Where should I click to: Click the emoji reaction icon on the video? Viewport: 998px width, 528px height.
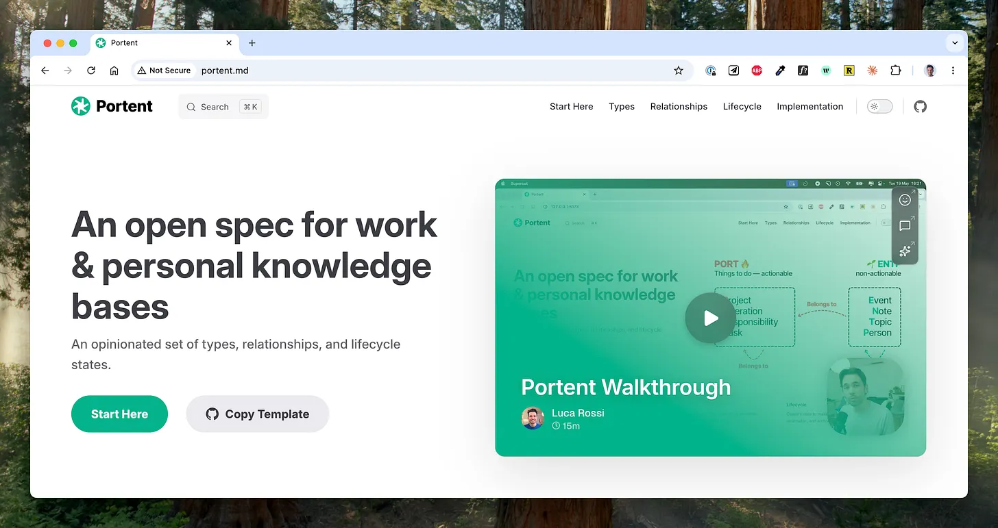pyautogui.click(x=905, y=200)
